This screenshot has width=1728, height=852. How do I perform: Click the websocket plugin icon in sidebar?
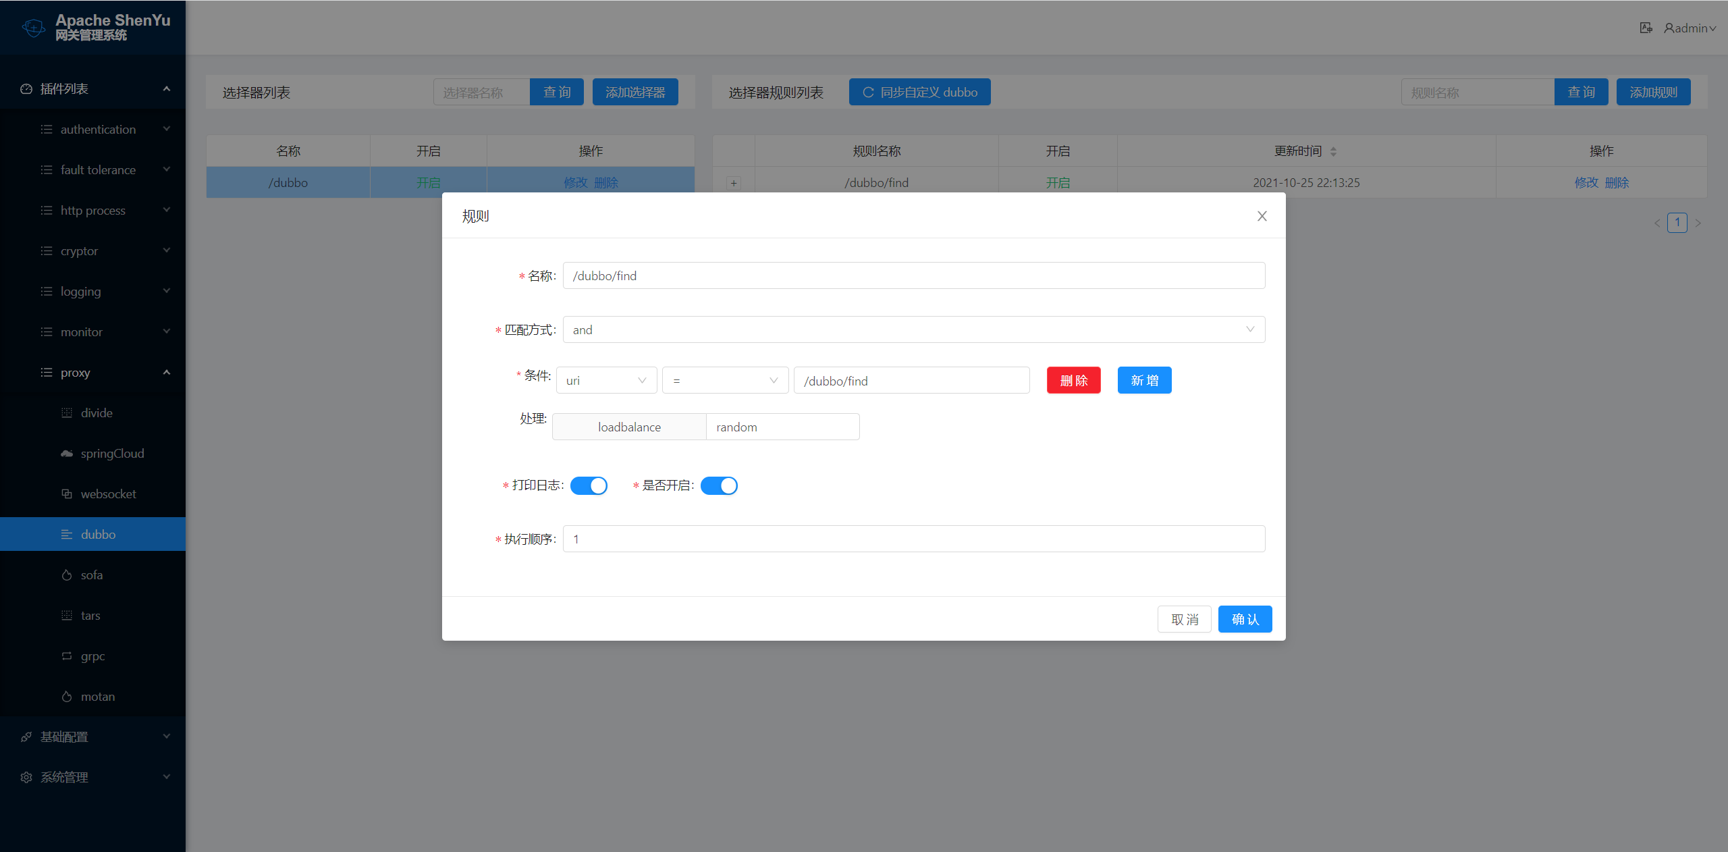[x=67, y=494]
